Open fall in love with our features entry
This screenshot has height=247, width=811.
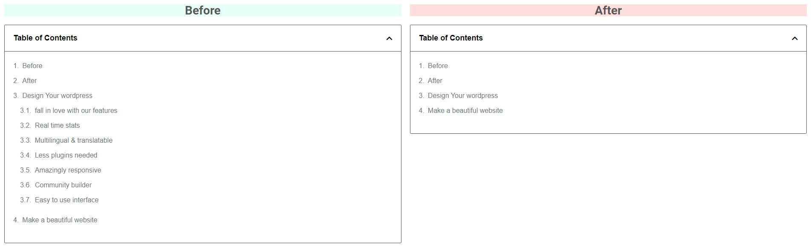click(76, 110)
